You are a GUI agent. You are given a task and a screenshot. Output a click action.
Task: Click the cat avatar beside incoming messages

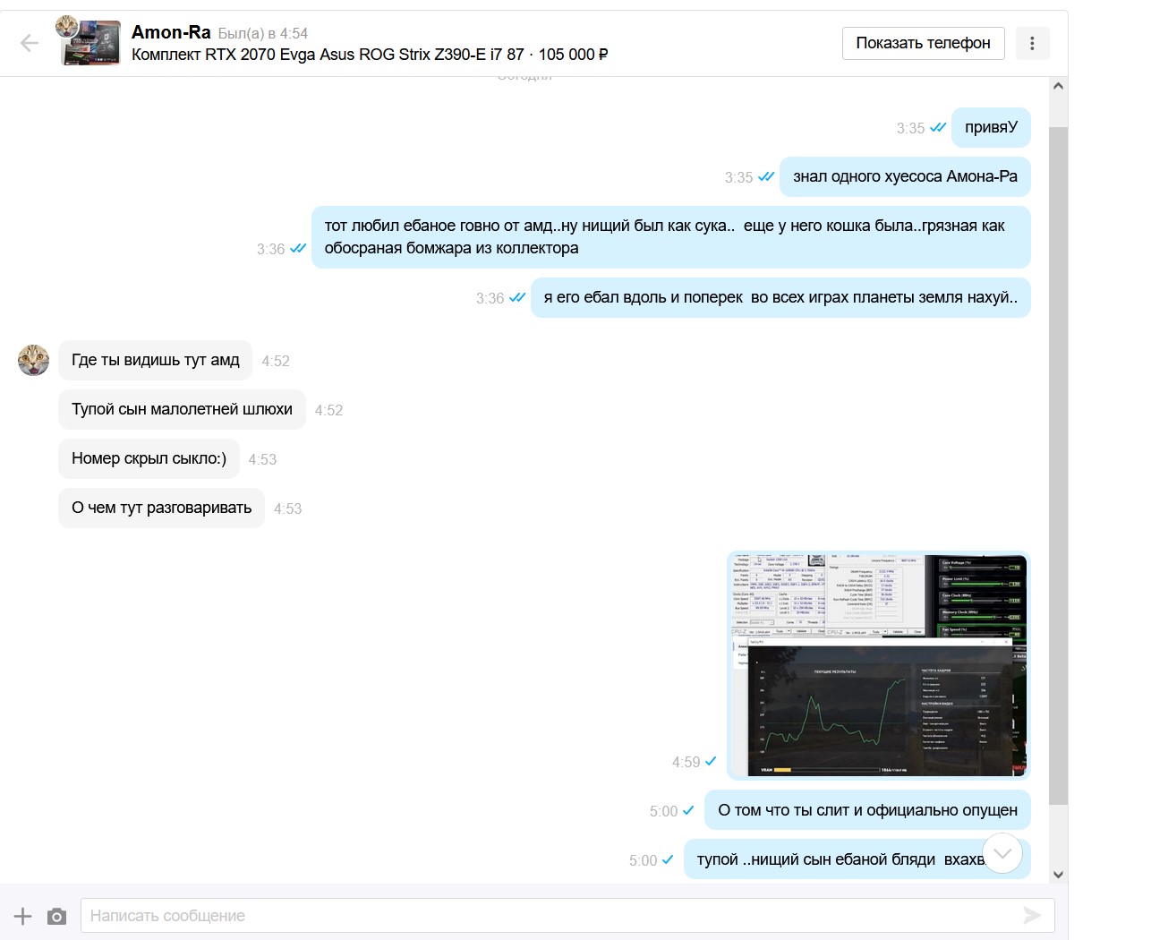coord(34,360)
